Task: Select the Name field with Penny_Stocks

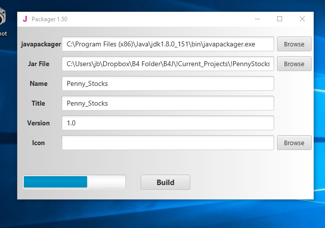Action: click(168, 83)
